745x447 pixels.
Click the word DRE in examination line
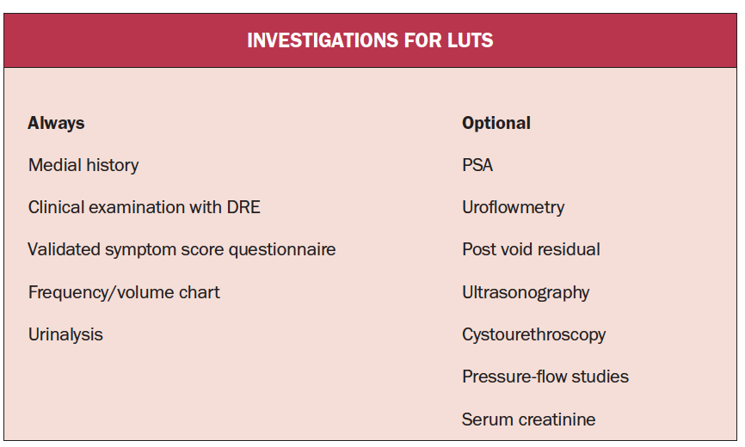(243, 207)
